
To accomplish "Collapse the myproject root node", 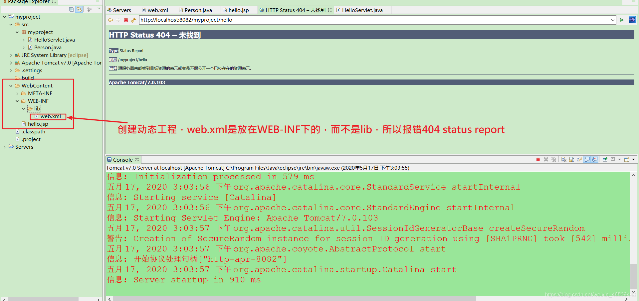I will (x=4, y=17).
